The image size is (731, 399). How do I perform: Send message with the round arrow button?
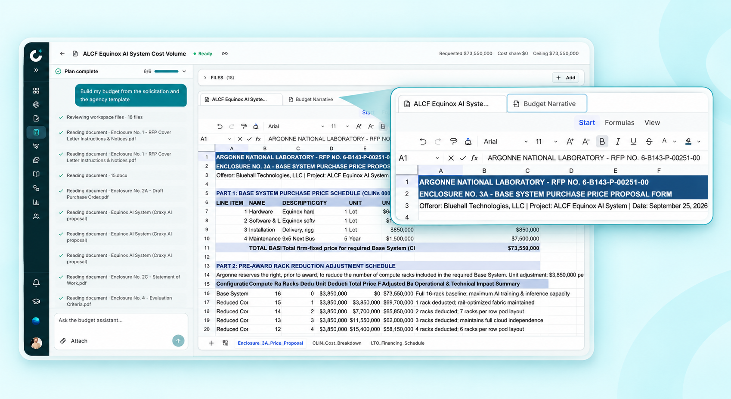[178, 341]
